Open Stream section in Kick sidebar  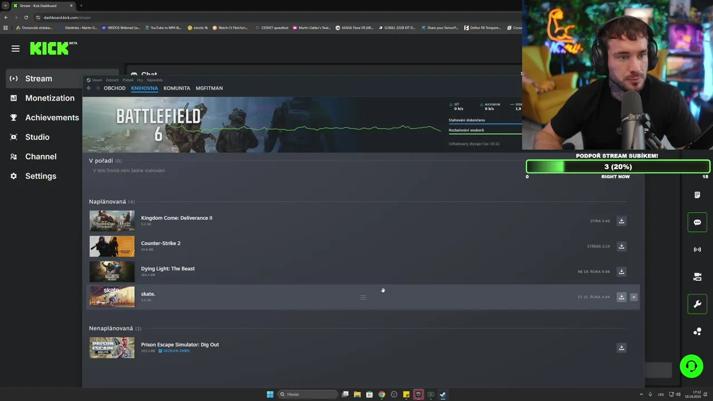click(x=62, y=79)
